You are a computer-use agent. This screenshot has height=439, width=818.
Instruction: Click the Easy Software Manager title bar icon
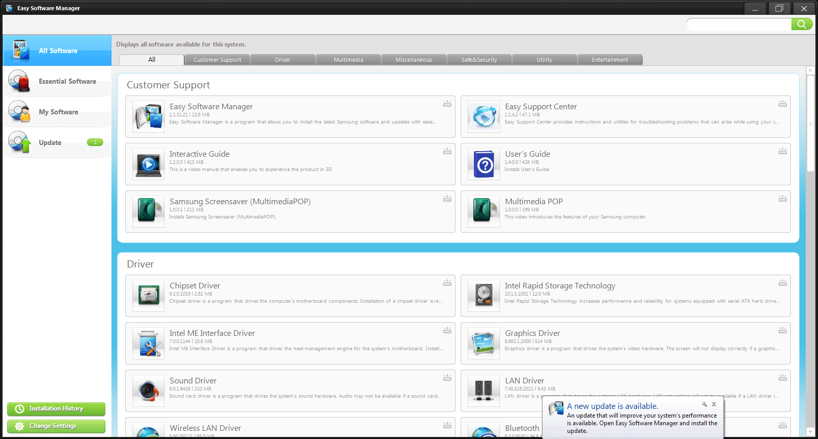(x=9, y=8)
